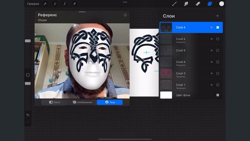Select the Слой 3 layer row
Image resolution: width=250 pixels, height=141 pixels.
pos(191,73)
